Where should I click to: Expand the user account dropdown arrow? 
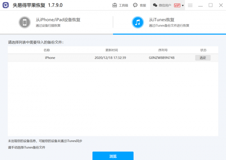click(183, 6)
